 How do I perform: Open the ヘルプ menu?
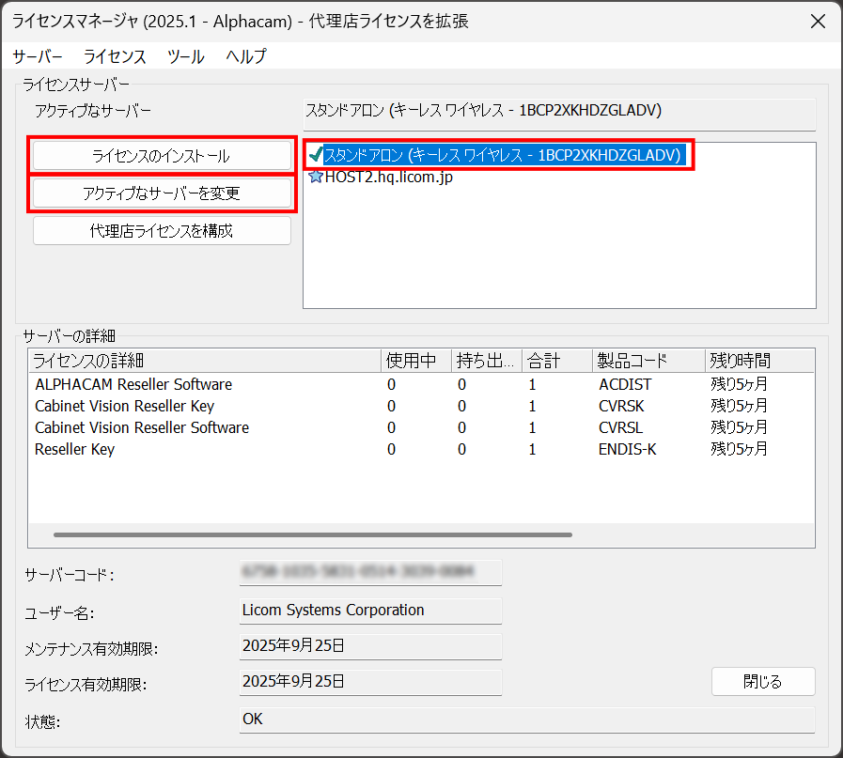pyautogui.click(x=245, y=56)
